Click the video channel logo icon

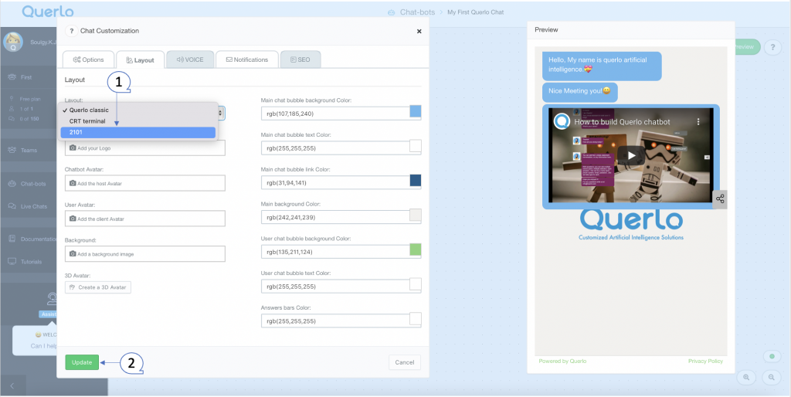562,121
